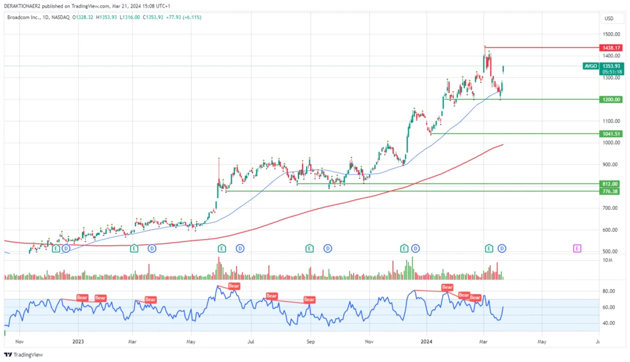Click the dividend D marker near March 2024
This screenshot has height=362, width=630.
click(502, 249)
